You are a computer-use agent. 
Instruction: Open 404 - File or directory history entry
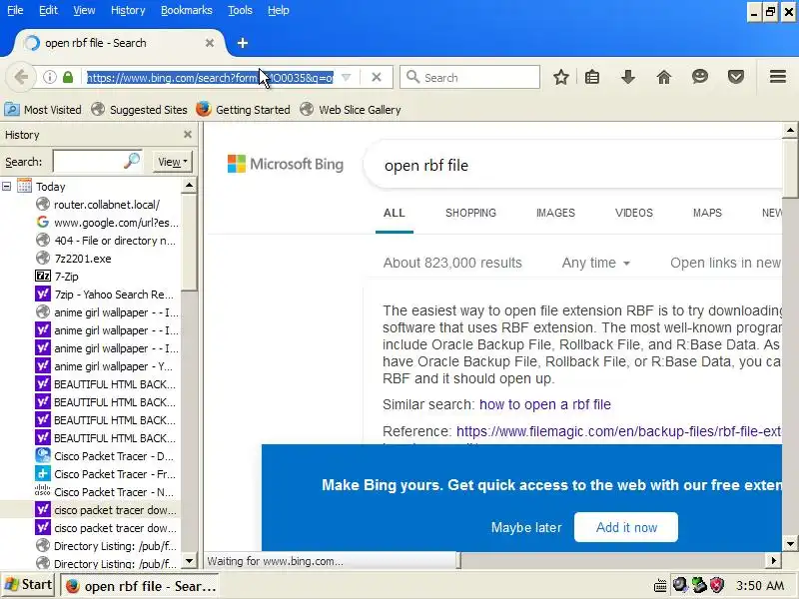coord(106,241)
